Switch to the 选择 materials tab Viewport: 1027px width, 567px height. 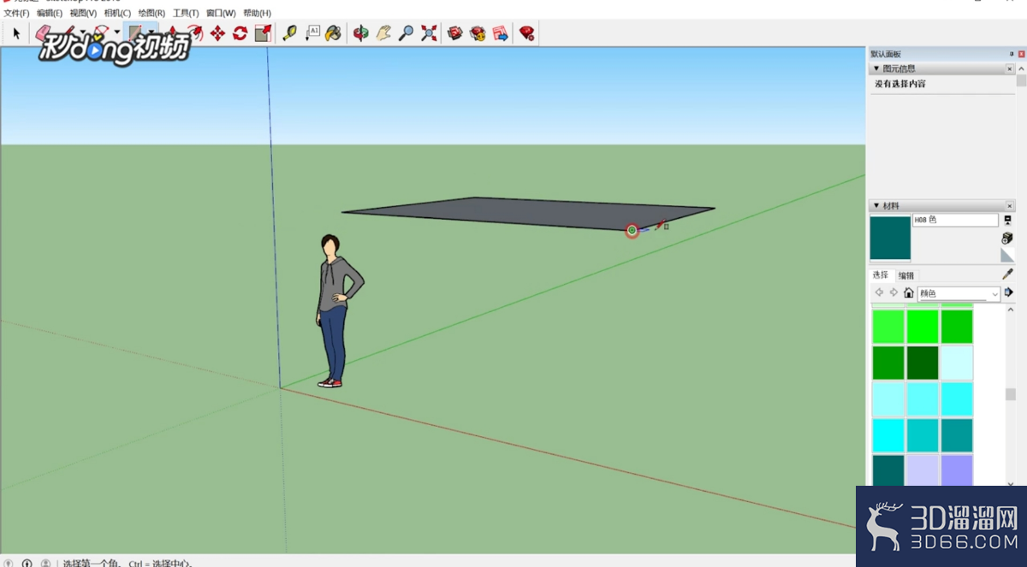pyautogui.click(x=881, y=275)
